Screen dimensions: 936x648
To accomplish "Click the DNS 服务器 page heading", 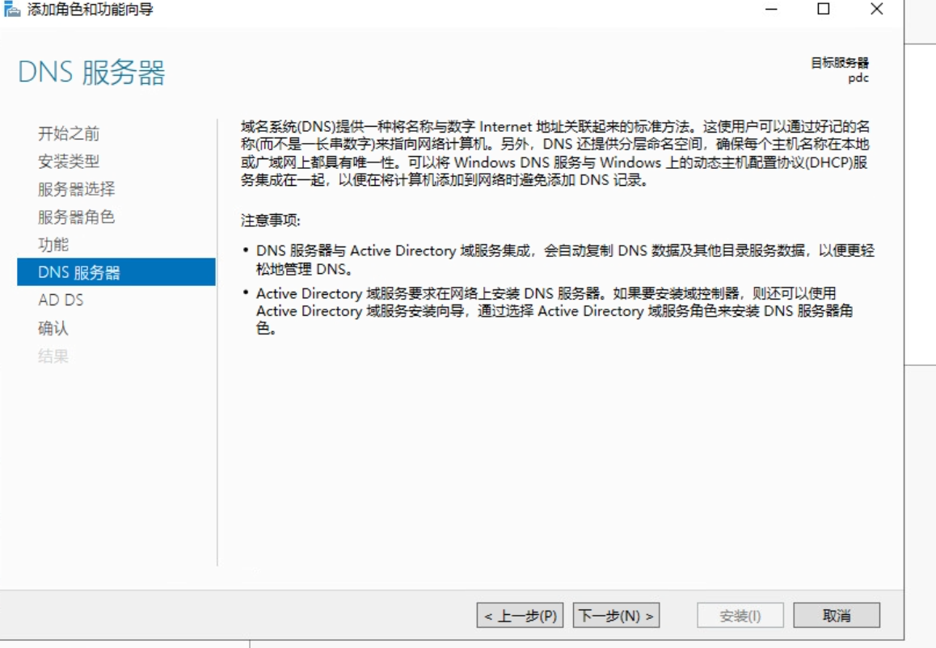I will [91, 73].
